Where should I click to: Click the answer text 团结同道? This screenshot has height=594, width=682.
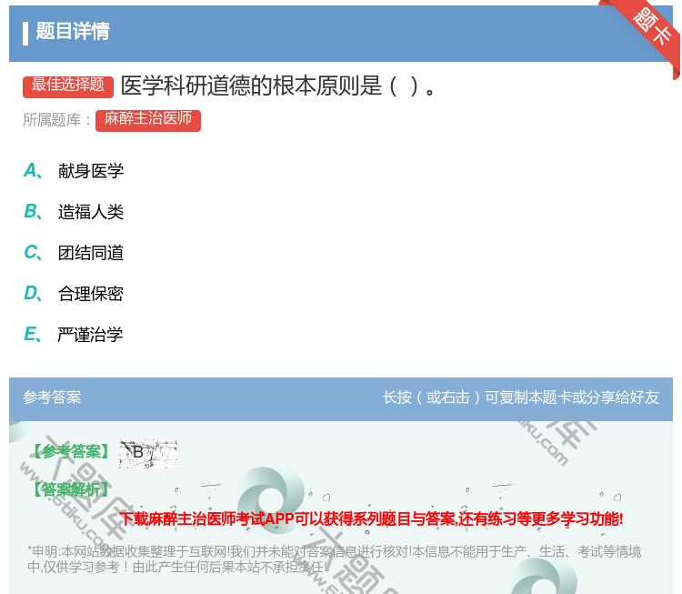pos(90,253)
